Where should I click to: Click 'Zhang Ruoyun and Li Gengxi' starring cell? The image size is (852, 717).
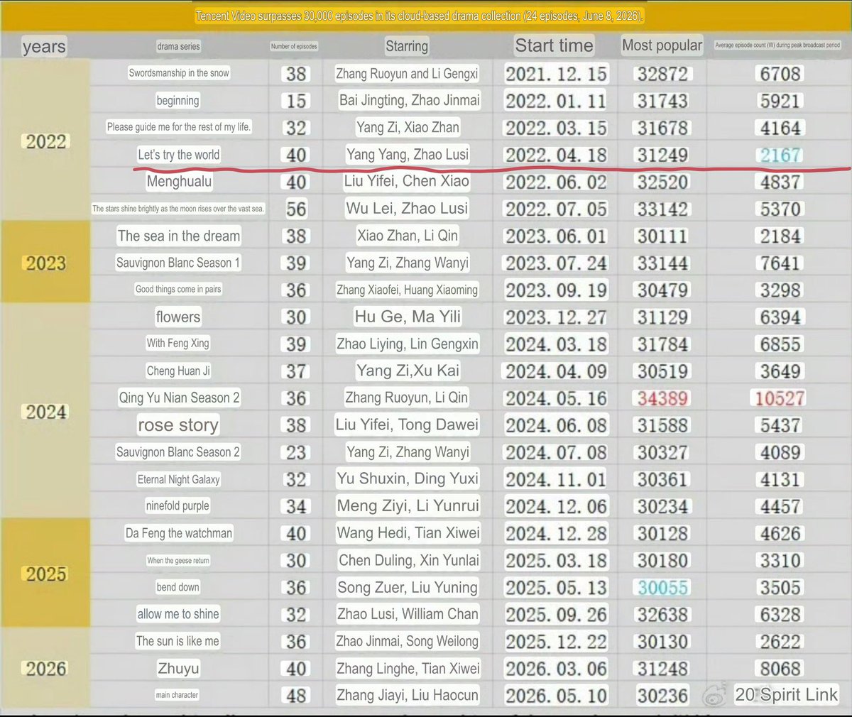pos(407,74)
